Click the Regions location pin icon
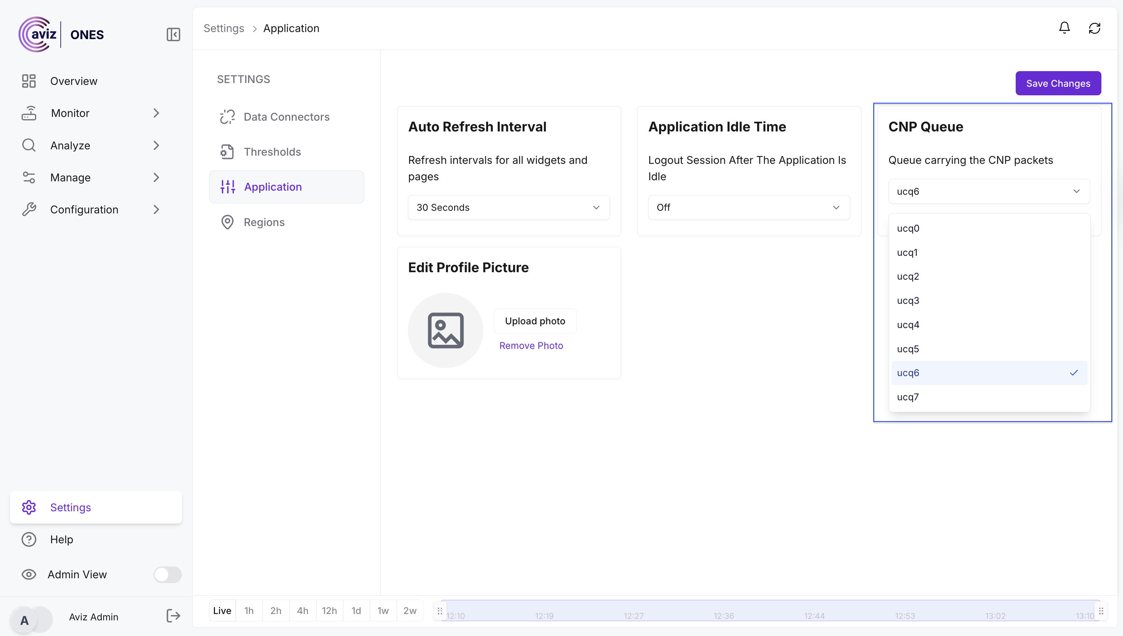The width and height of the screenshot is (1123, 636). pos(227,222)
